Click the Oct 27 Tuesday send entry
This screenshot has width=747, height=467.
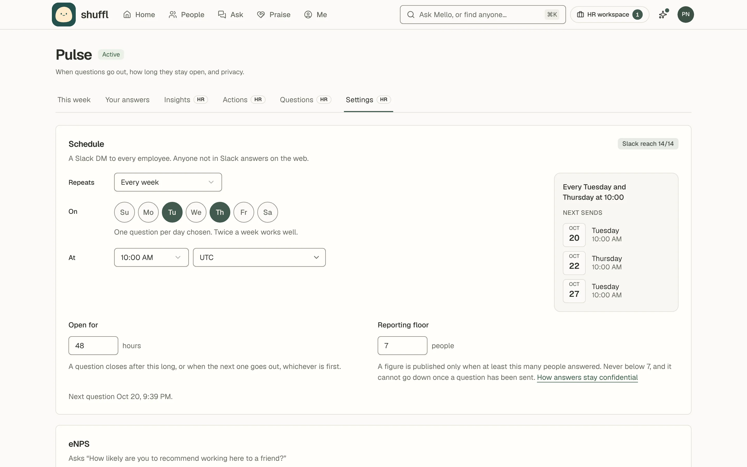click(616, 291)
